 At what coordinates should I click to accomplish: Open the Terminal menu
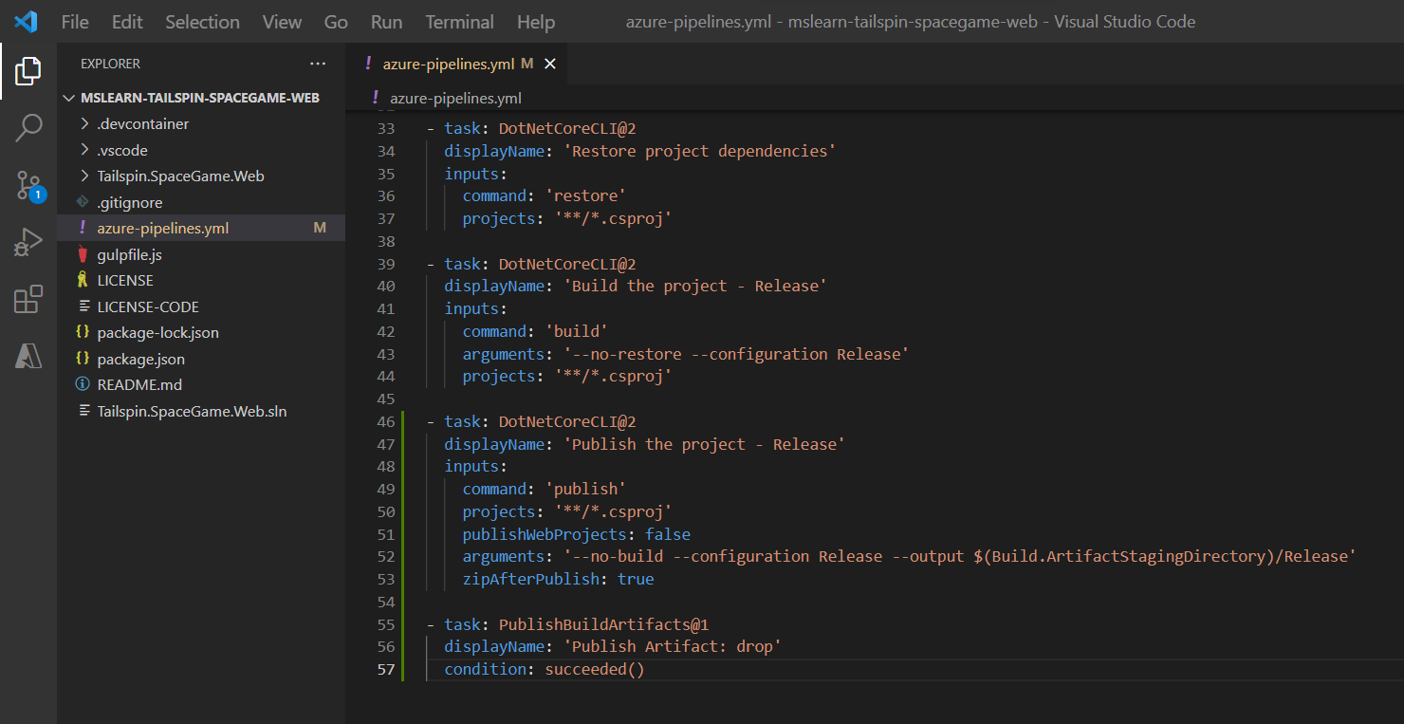click(459, 22)
